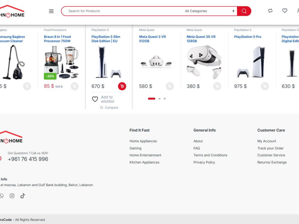Open the hamburger menu icon
Screen dimensions: 299x224
click(51, 11)
